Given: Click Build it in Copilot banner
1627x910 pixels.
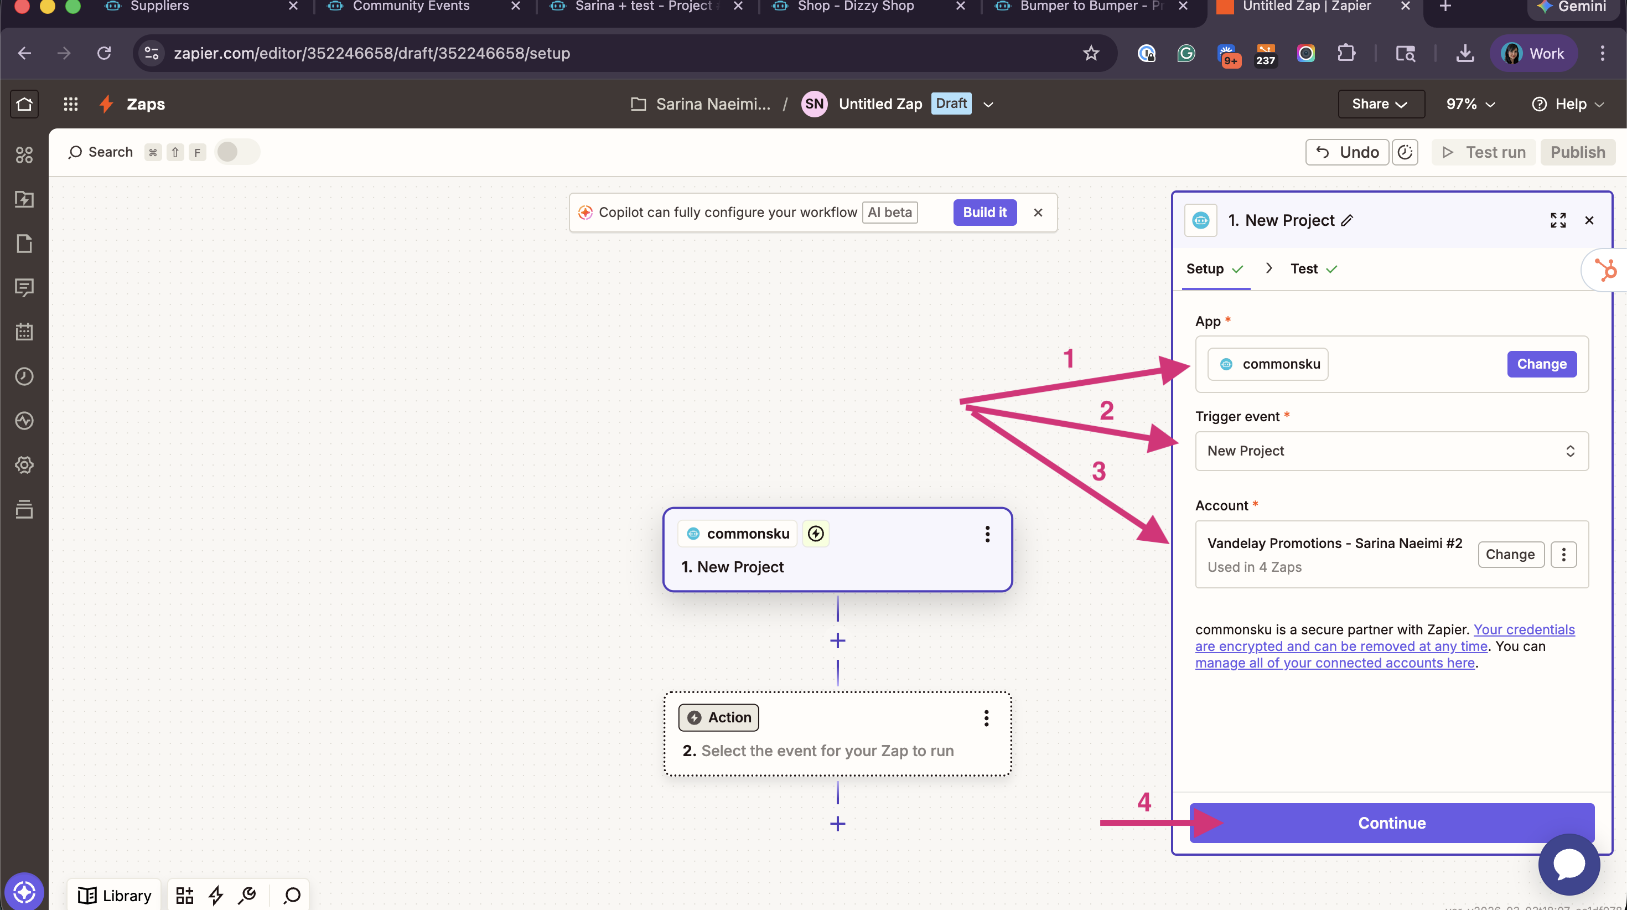Looking at the screenshot, I should pos(985,213).
